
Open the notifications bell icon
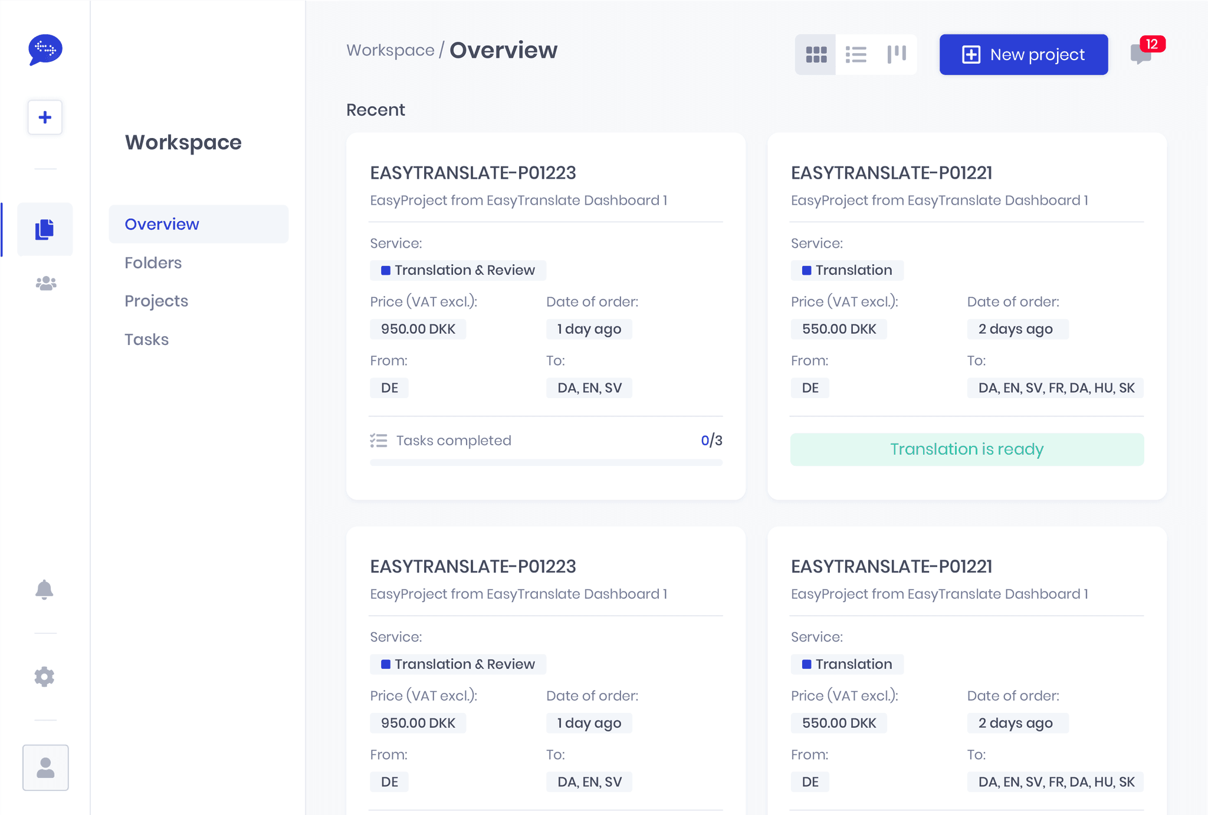click(x=44, y=590)
